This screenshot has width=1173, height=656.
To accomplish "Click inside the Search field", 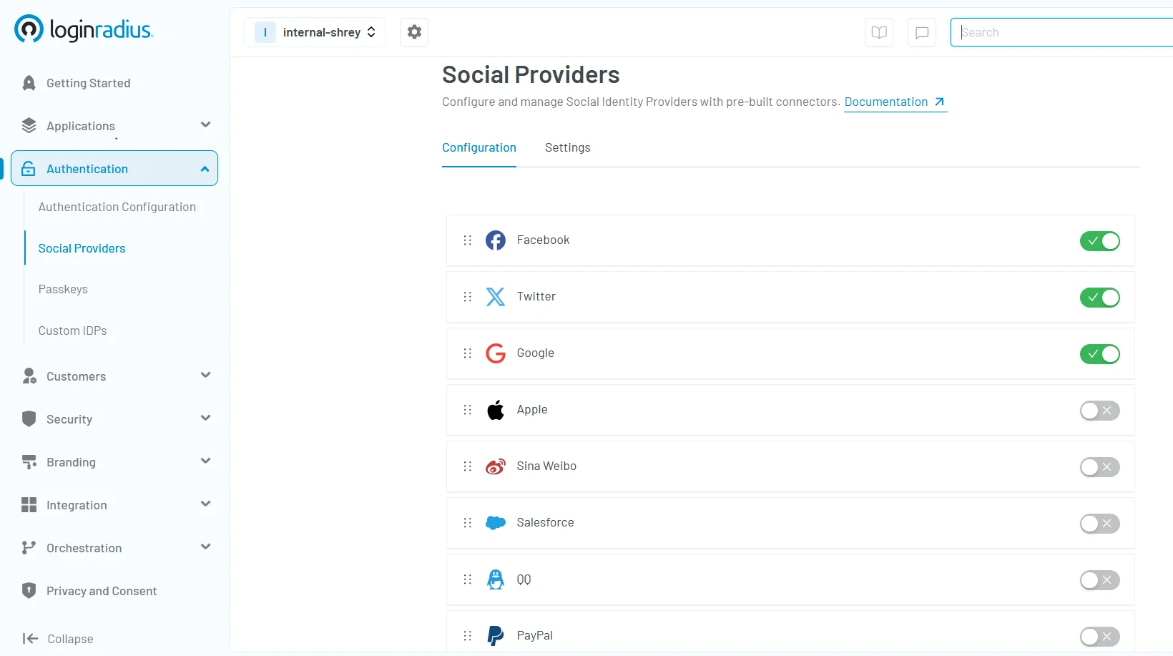I will (1059, 32).
